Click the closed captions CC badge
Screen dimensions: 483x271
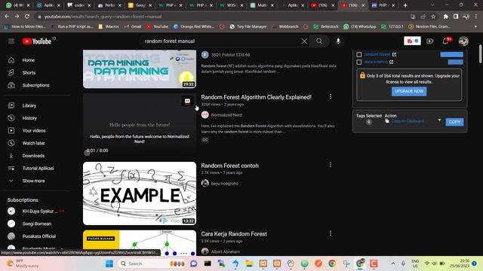[205, 140]
